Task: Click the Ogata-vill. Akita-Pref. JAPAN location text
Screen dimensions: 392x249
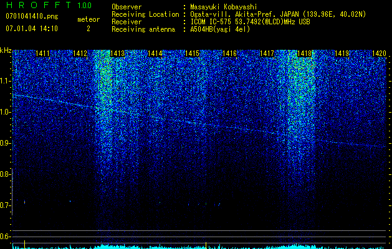Action: pos(278,14)
